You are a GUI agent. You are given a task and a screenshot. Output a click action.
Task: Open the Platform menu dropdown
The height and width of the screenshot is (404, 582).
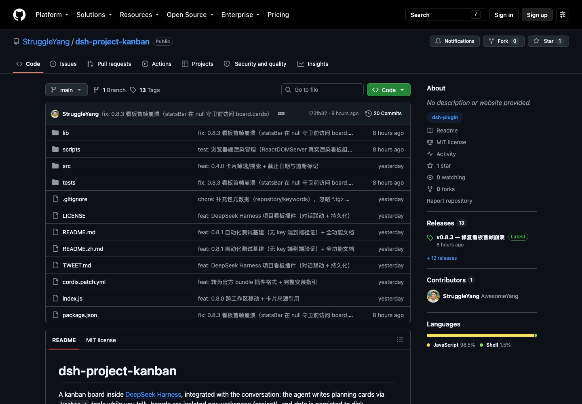click(52, 15)
